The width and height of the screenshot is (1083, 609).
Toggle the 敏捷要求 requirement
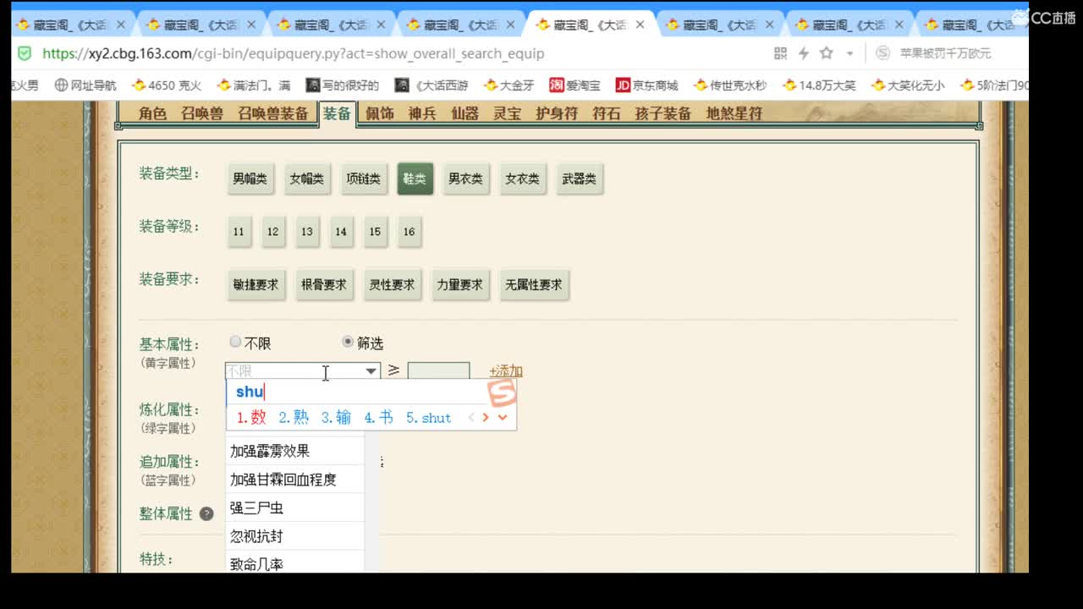click(256, 285)
